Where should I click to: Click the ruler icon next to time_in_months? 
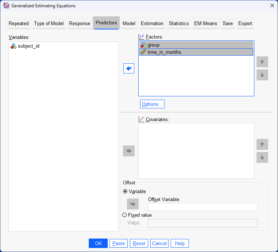click(143, 52)
